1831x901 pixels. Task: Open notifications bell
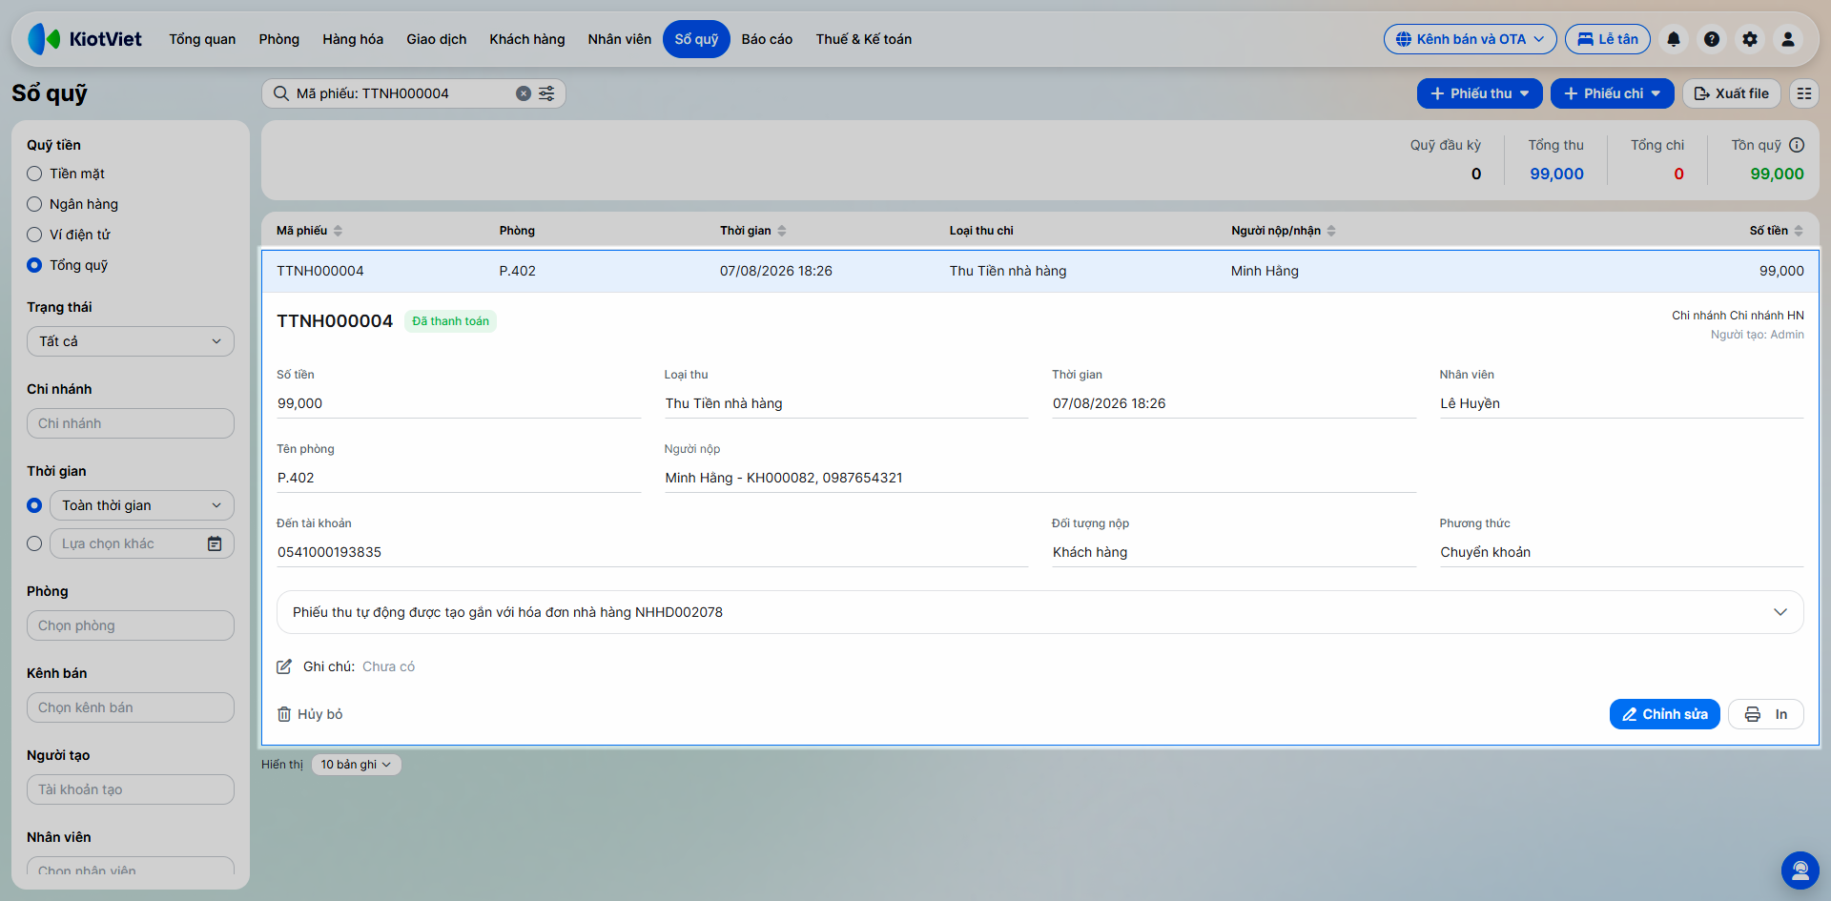tap(1674, 39)
